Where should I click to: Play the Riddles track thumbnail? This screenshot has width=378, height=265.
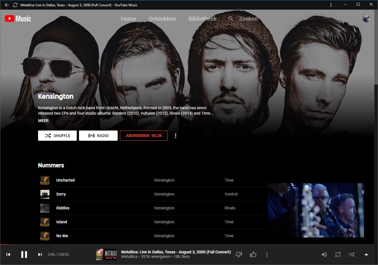tap(45, 208)
